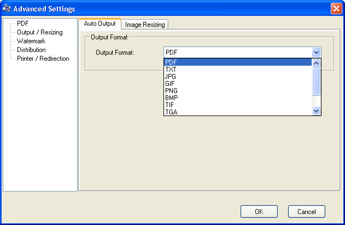Collapse the Output Format dropdown arrow

point(315,52)
